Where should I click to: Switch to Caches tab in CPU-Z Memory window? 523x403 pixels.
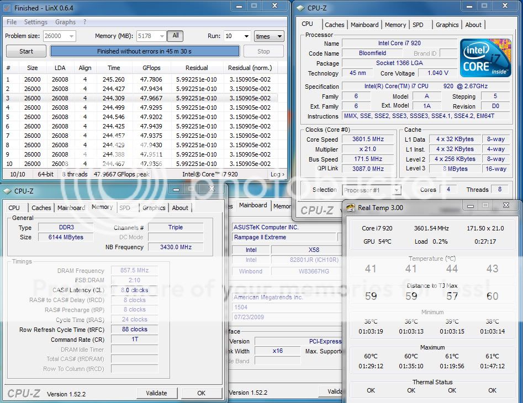[x=41, y=208]
